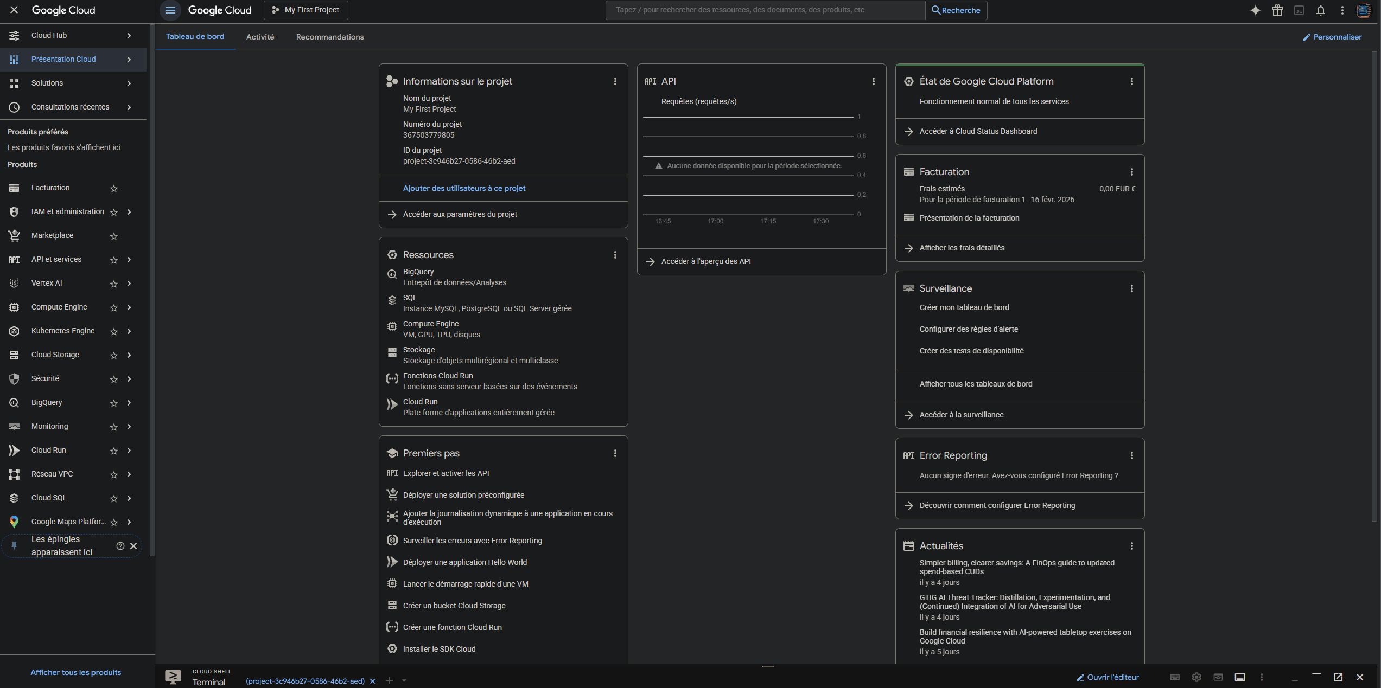Viewport: 1381px width, 688px height.
Task: Open My First Project selector
Action: (306, 10)
